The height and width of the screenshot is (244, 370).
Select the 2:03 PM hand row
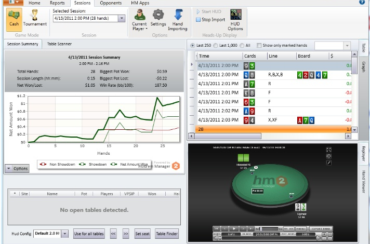pyautogui.click(x=274, y=120)
